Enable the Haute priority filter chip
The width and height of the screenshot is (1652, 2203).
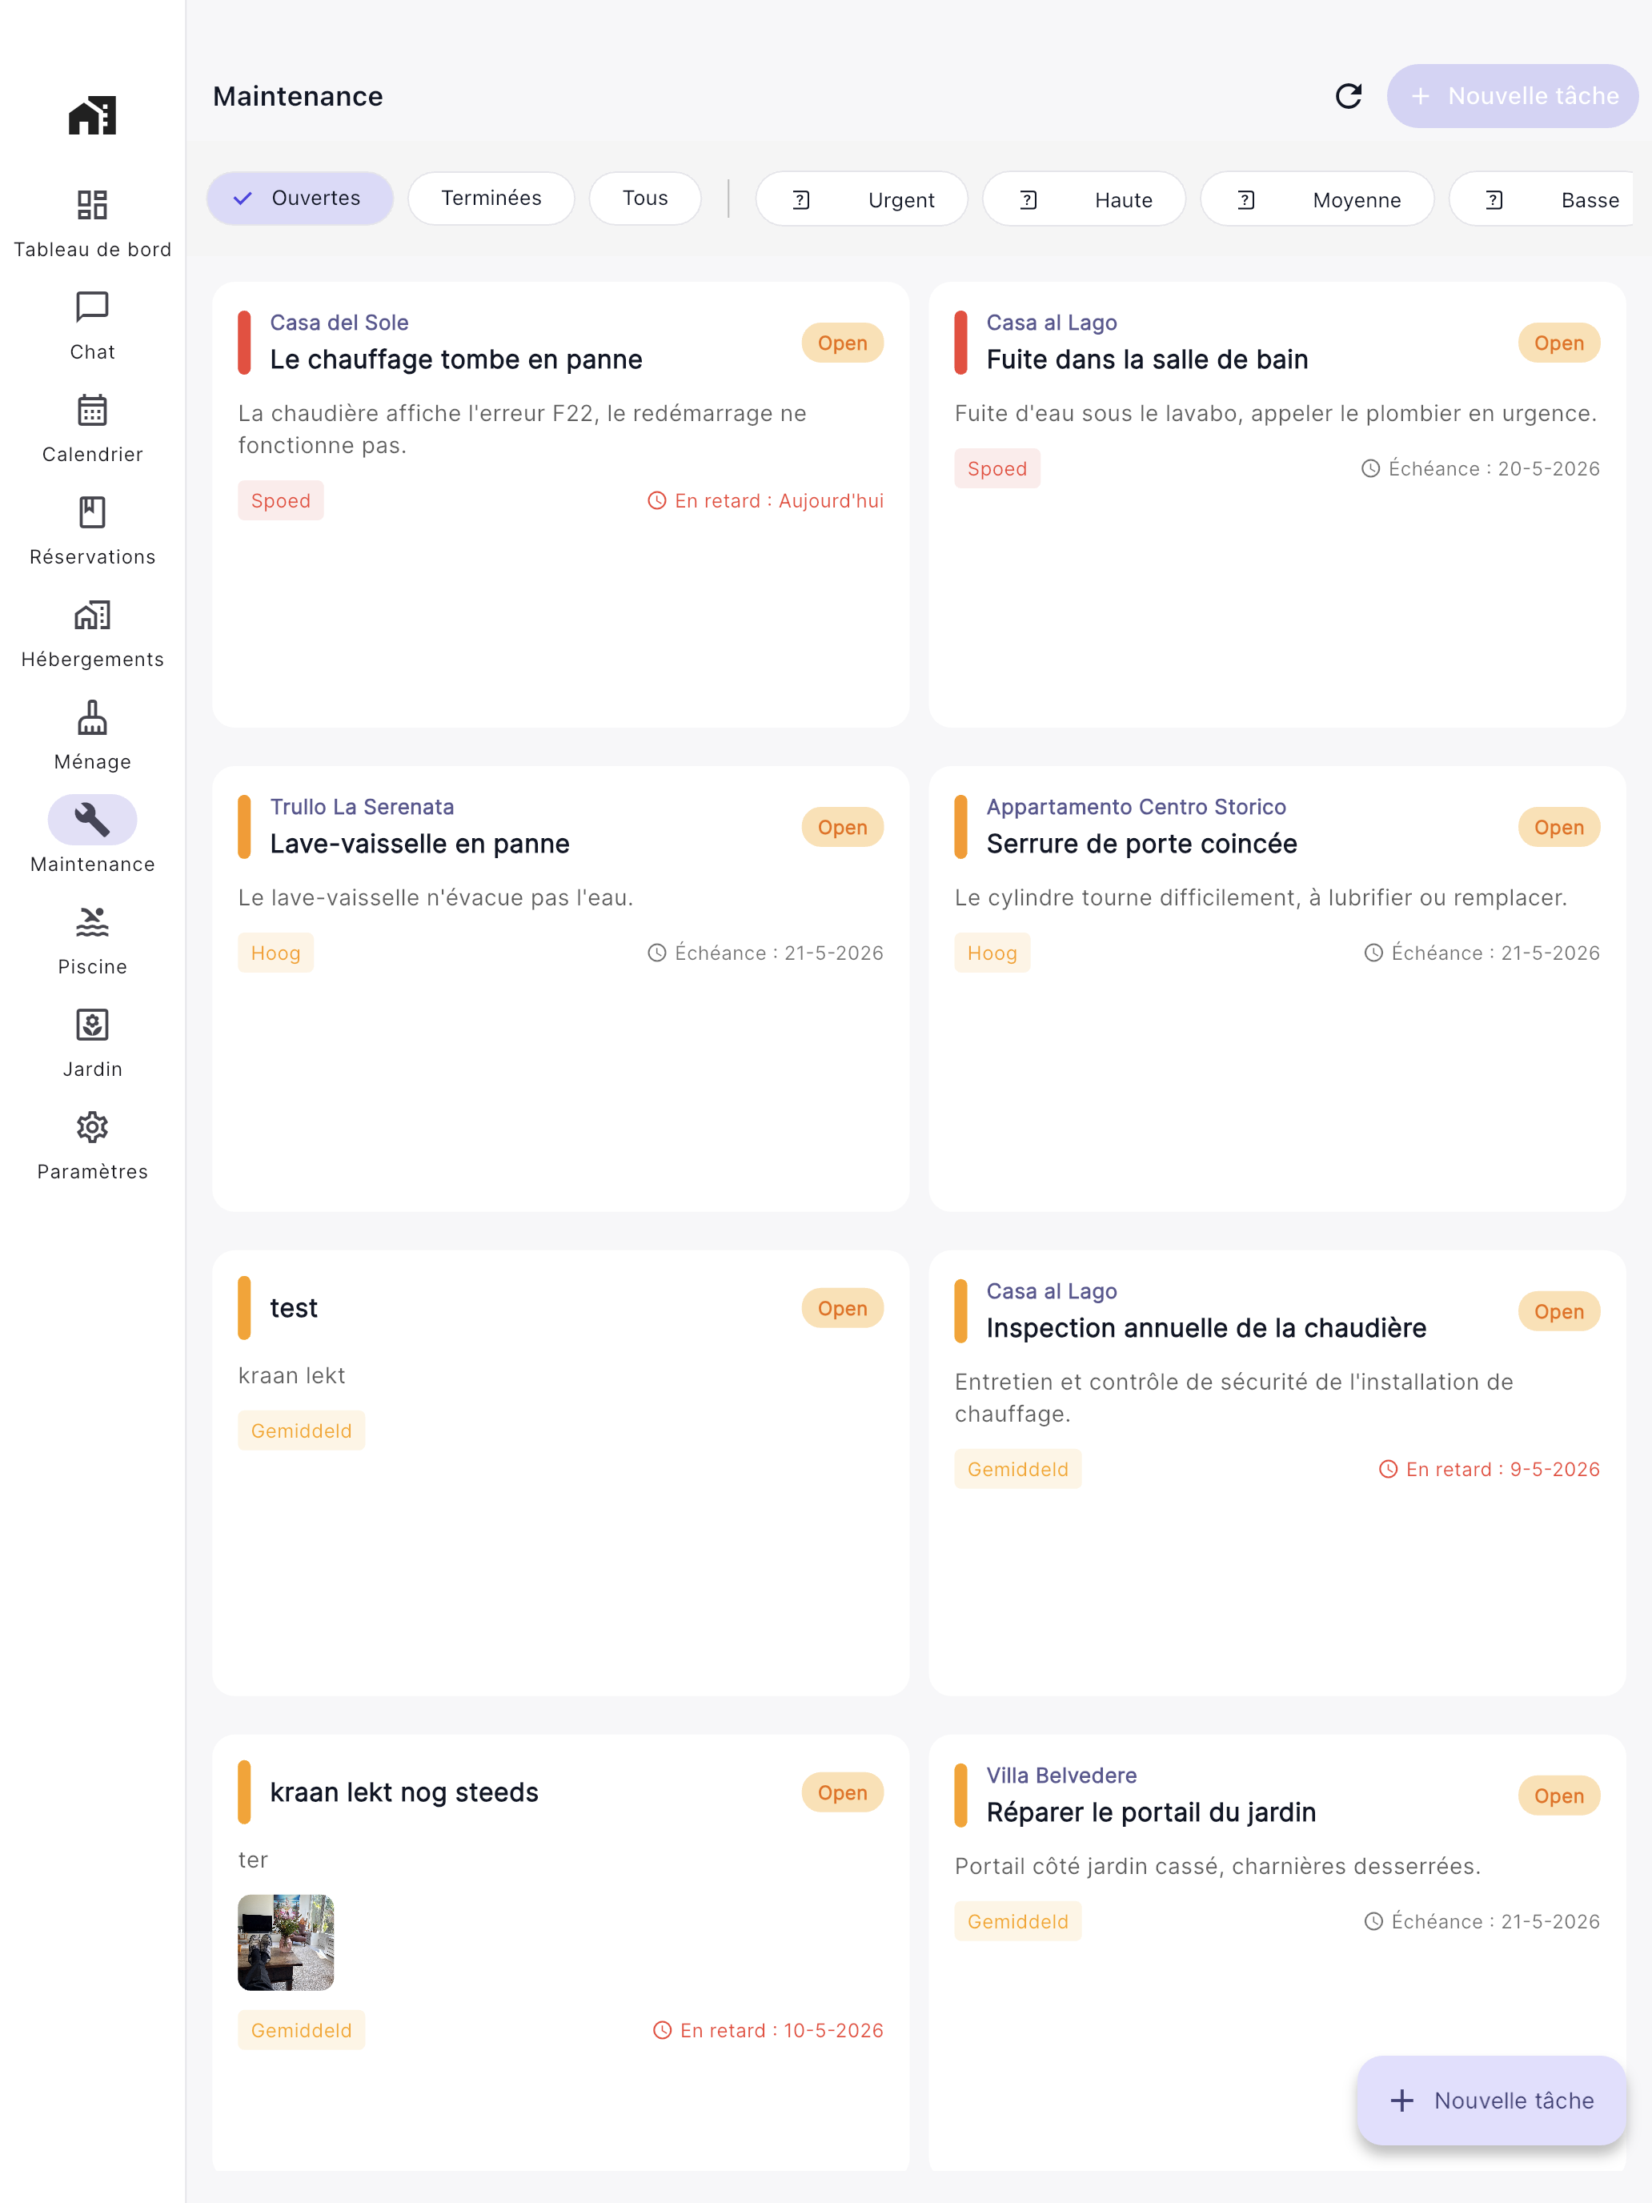click(1084, 199)
